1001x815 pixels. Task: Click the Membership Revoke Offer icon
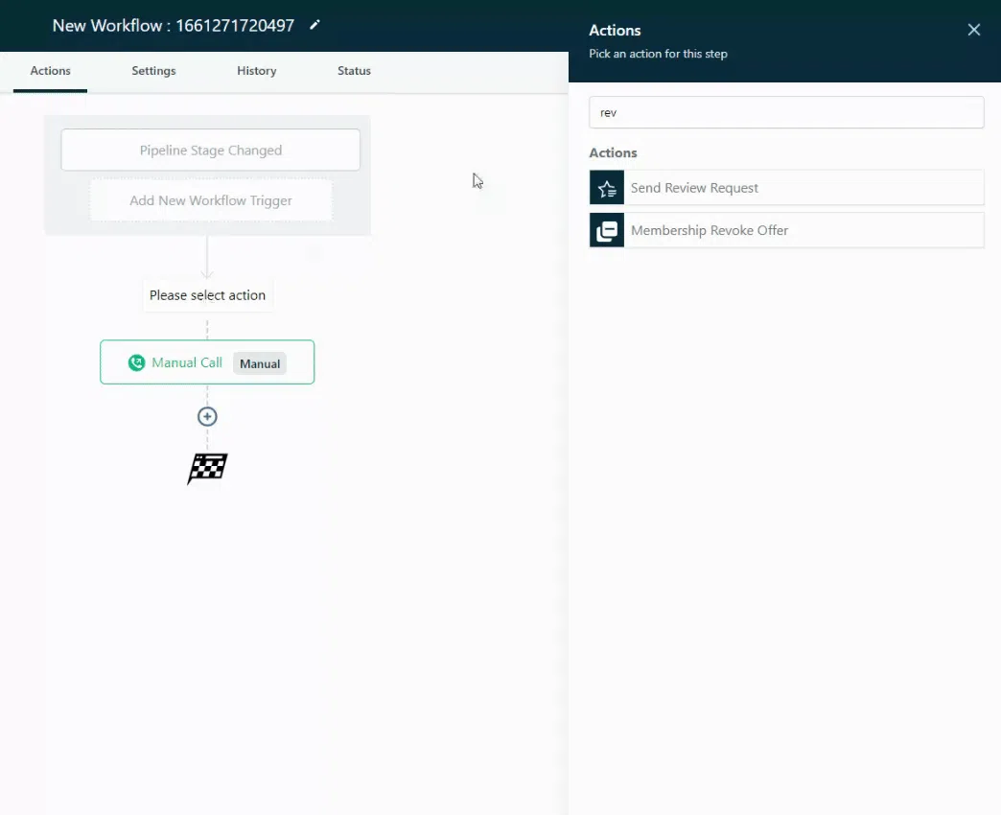[x=607, y=230]
